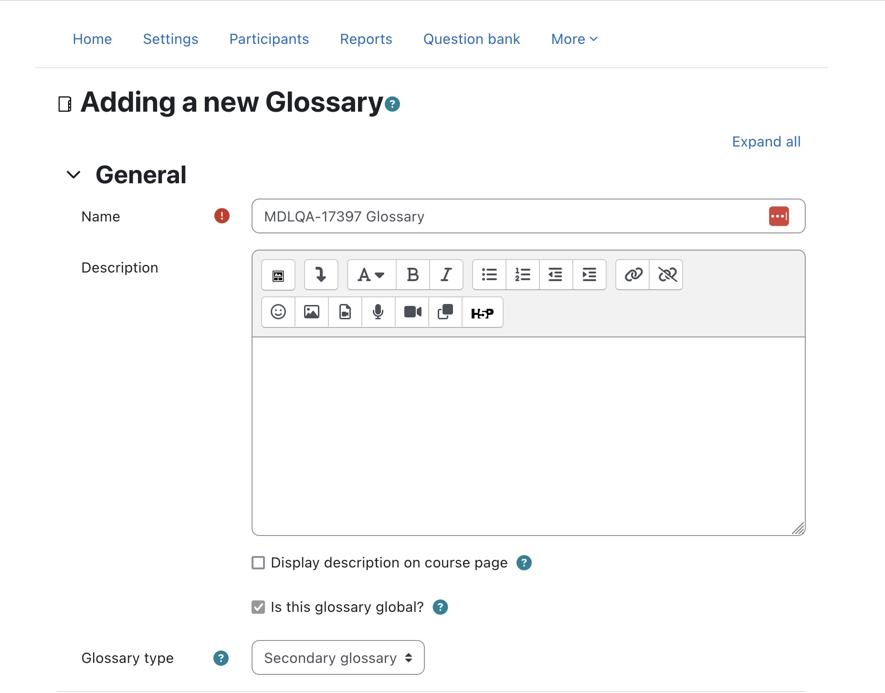Click the red required icon beside Name
This screenshot has width=885, height=693.
[222, 216]
